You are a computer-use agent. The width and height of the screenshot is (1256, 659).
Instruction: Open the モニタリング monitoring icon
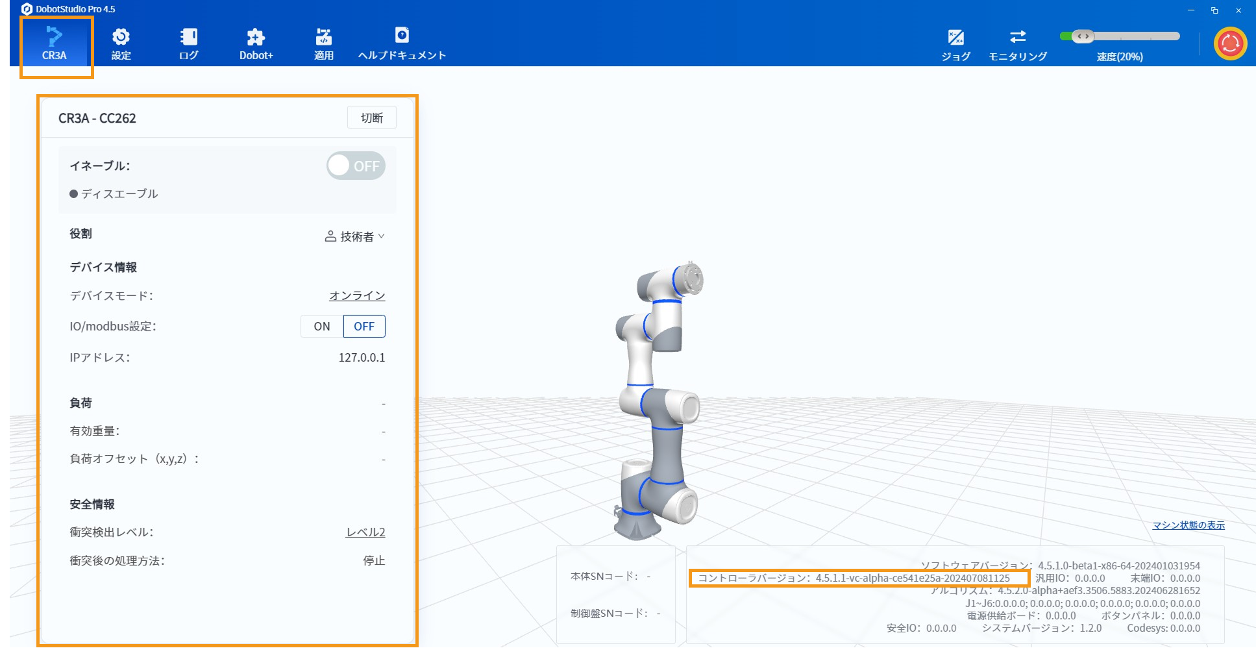[x=1017, y=44]
